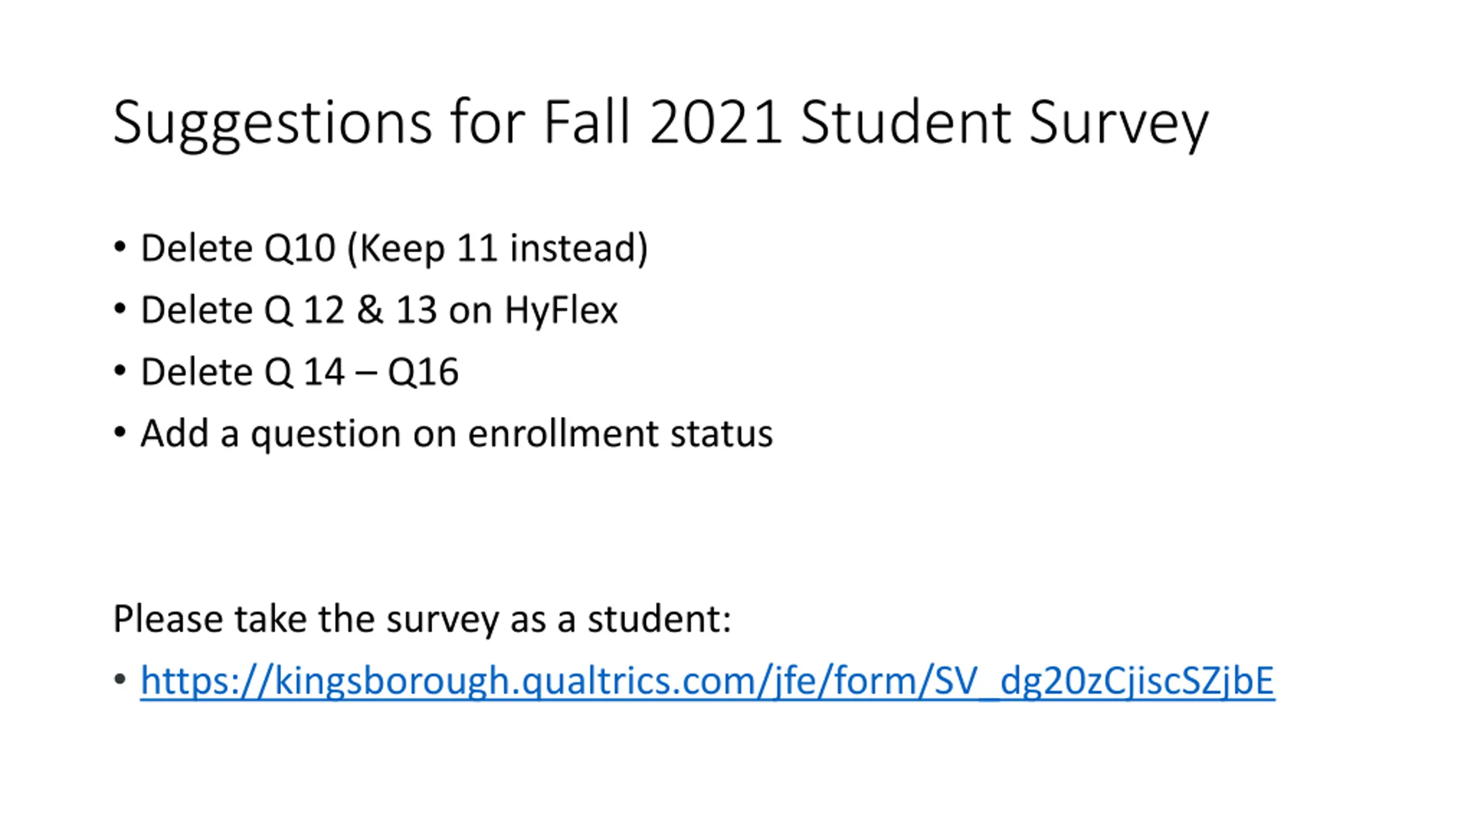Click the bullet dot before 'Add a question'
Image resolution: width=1474 pixels, height=829 pixels.
[x=120, y=432]
